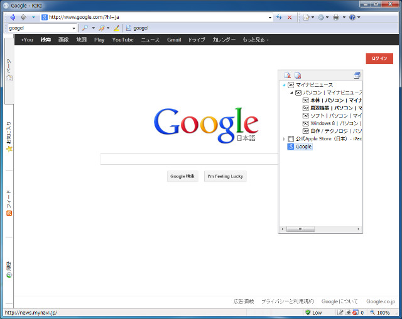Expand the help dropdown arrow
Viewport: 402px width, 319px height.
[359, 17]
